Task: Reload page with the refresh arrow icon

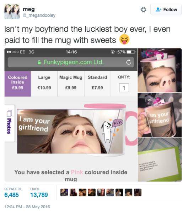Action: point(128,62)
